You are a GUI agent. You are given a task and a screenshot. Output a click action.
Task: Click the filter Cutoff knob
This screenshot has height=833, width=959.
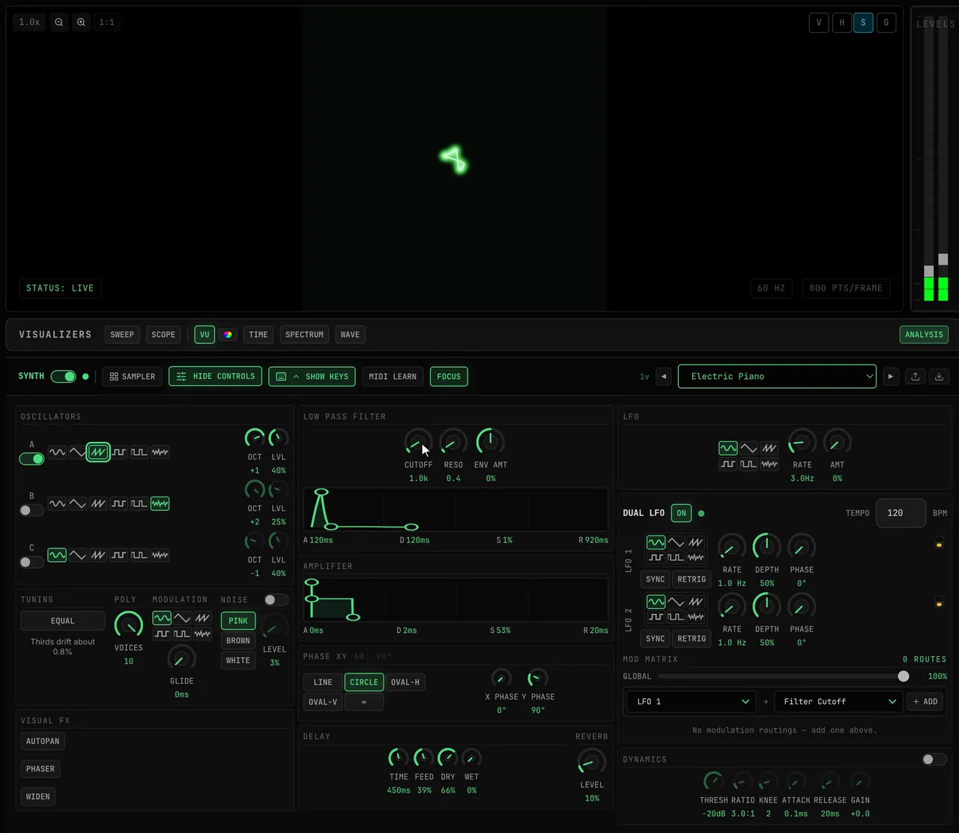[x=418, y=442]
